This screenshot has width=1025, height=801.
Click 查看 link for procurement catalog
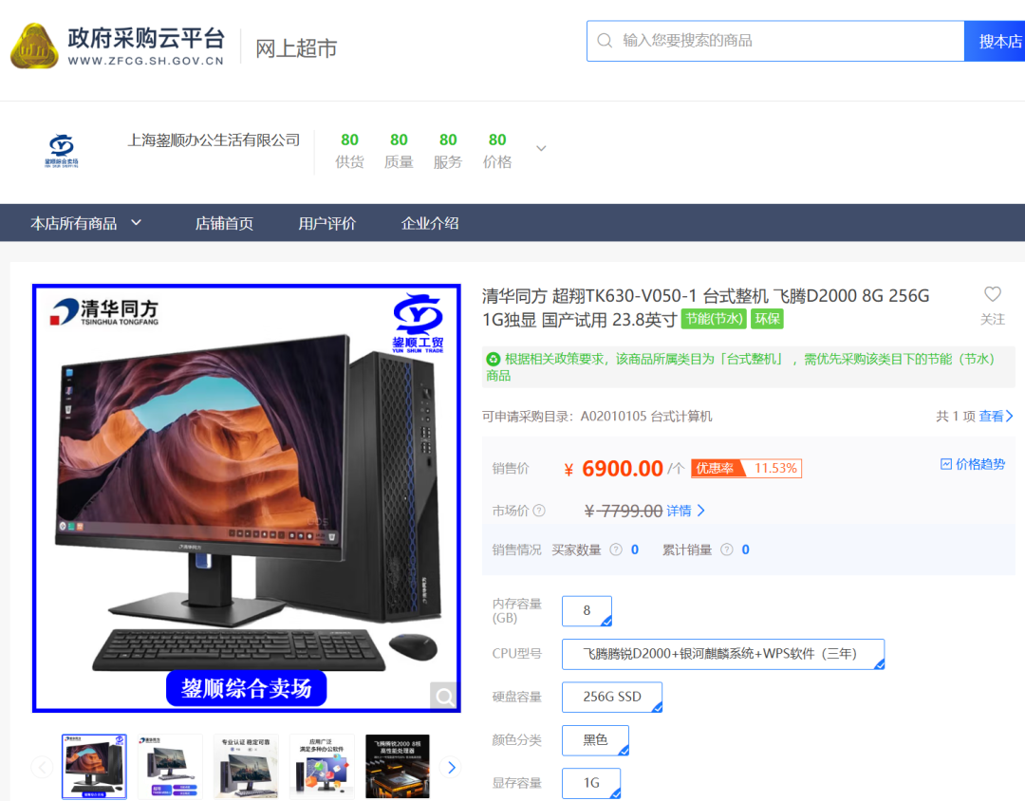click(x=996, y=416)
